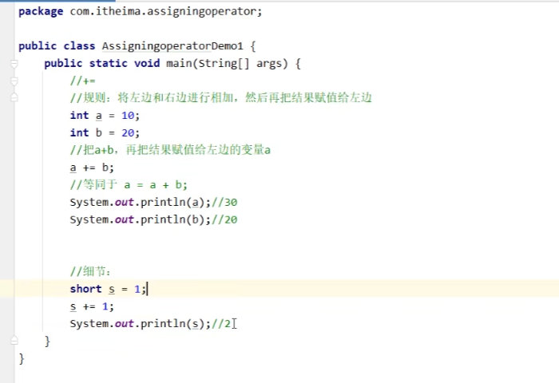Click the '//+=' comment line
Viewport: 559px width, 383px height.
[x=83, y=81]
